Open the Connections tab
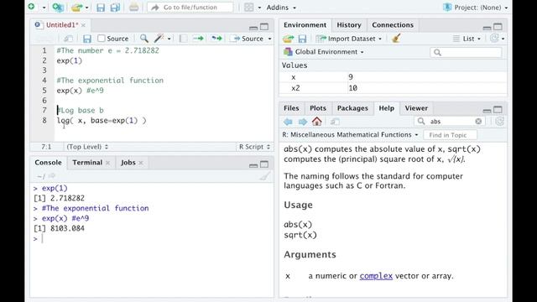Image resolution: width=537 pixels, height=302 pixels. [393, 25]
